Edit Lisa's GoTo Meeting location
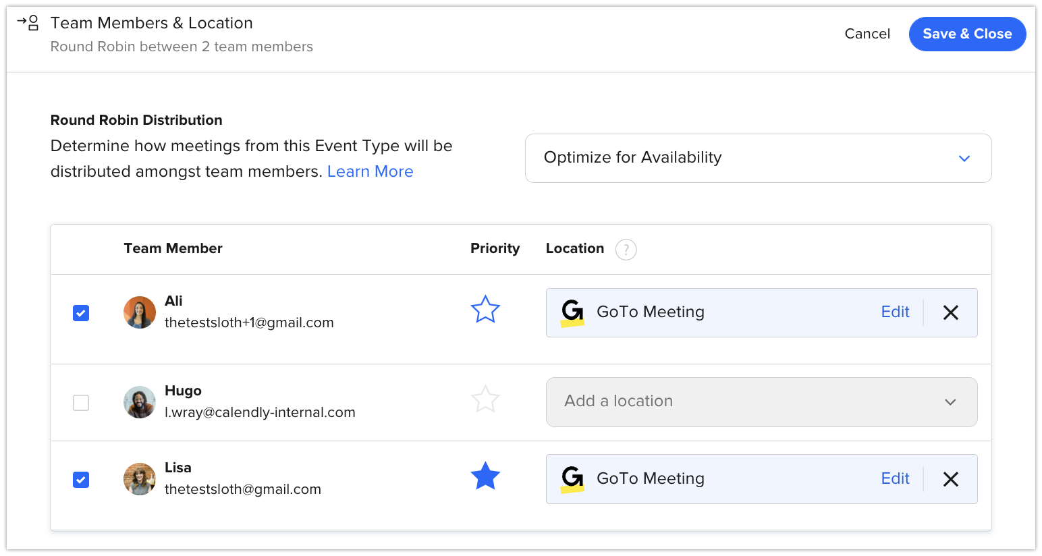Screen dimensions: 1042x556 [x=895, y=478]
